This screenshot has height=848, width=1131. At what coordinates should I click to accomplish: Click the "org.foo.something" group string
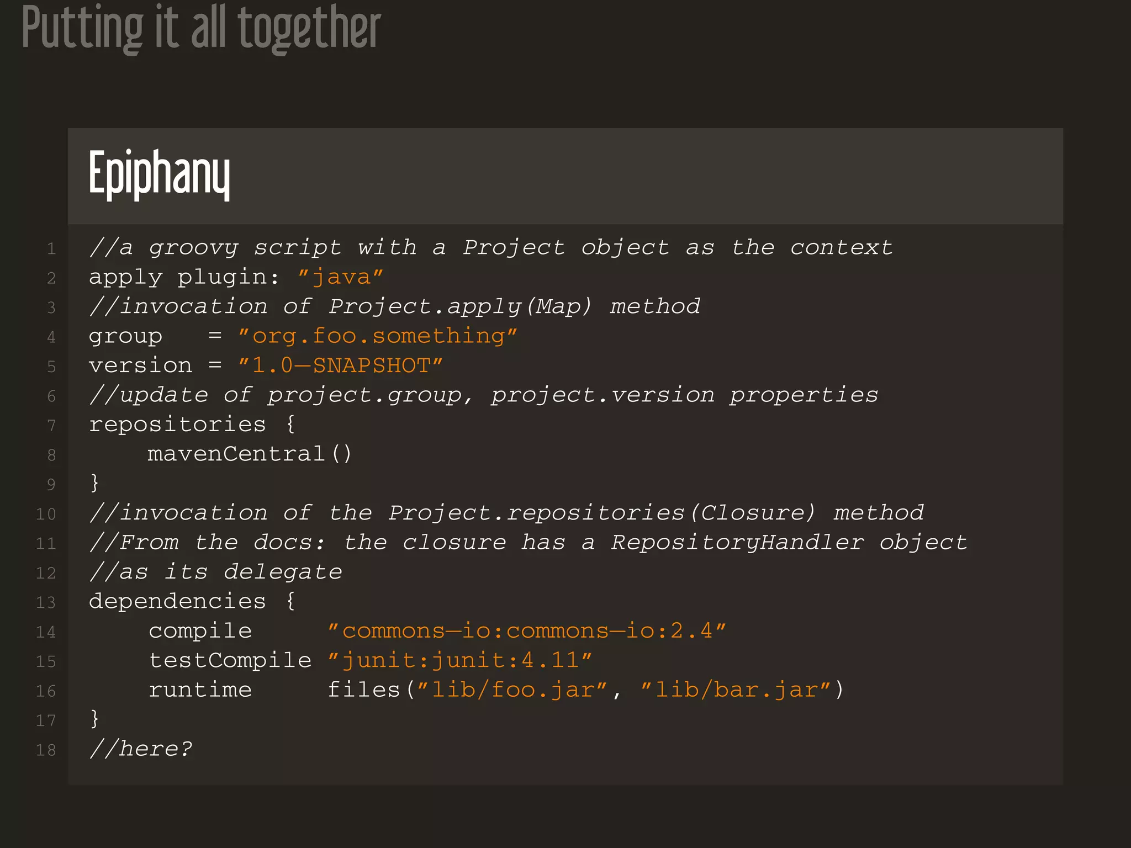click(x=378, y=336)
